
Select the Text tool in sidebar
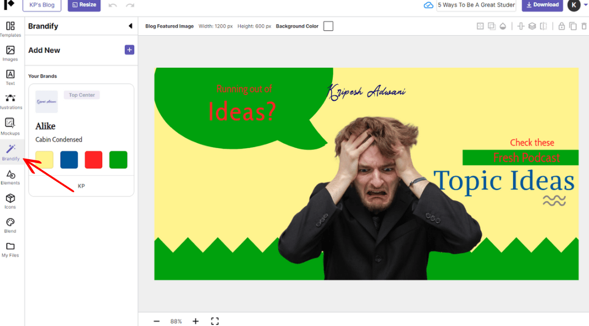[x=10, y=77]
